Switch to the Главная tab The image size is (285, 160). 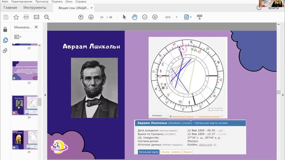[x=10, y=8]
